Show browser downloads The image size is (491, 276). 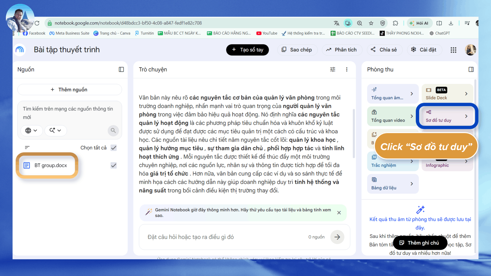(451, 23)
